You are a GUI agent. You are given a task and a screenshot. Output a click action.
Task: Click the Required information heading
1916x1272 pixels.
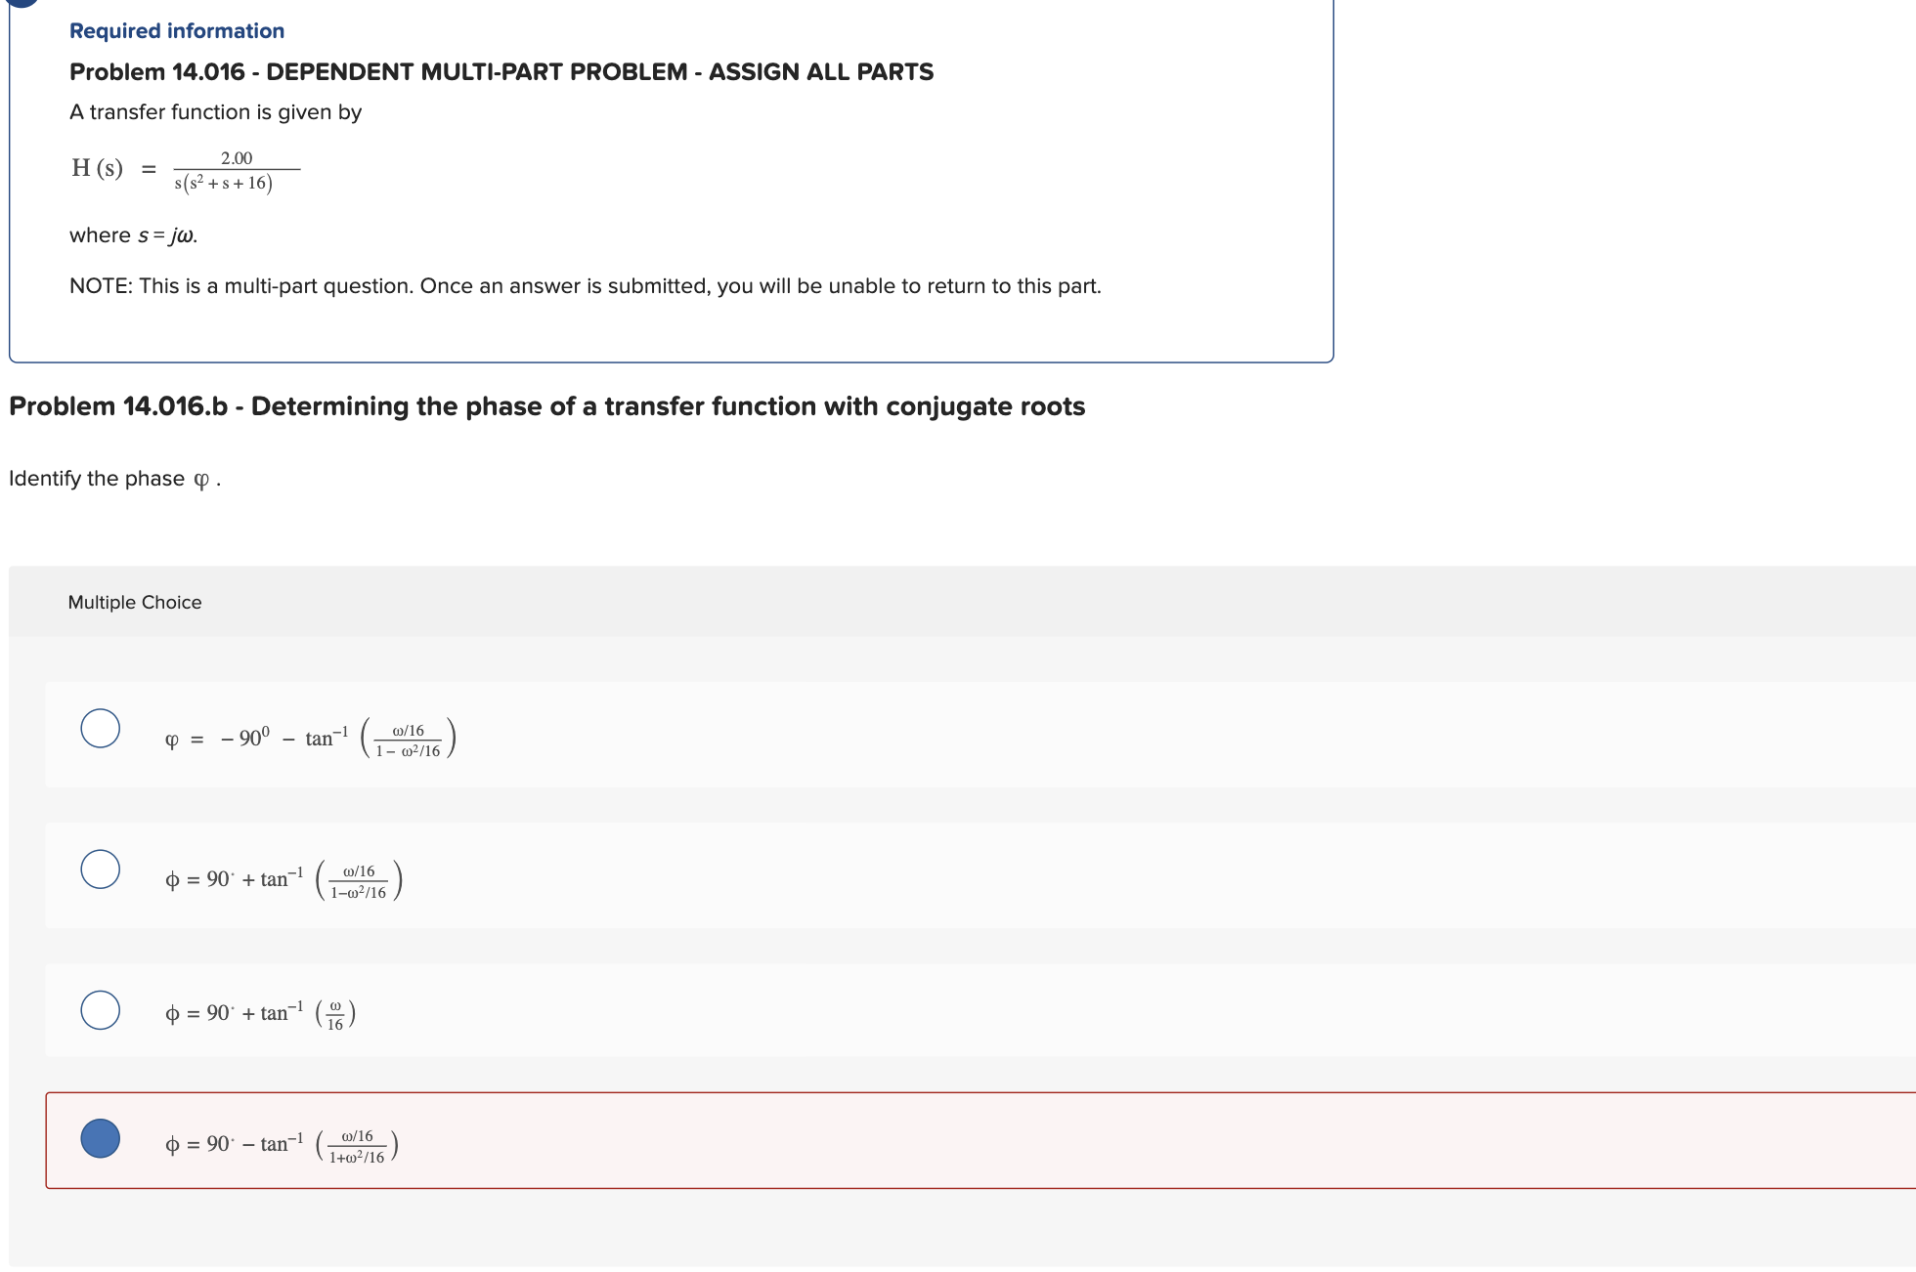[176, 30]
